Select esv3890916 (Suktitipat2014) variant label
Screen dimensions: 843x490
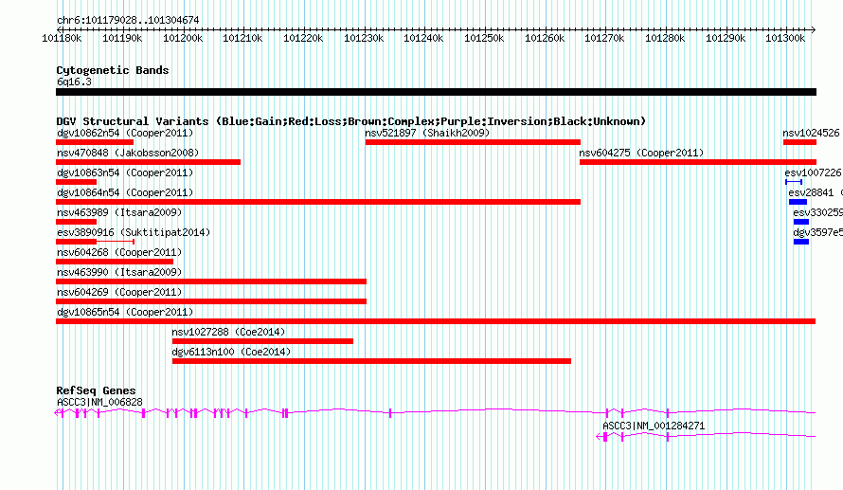click(134, 232)
